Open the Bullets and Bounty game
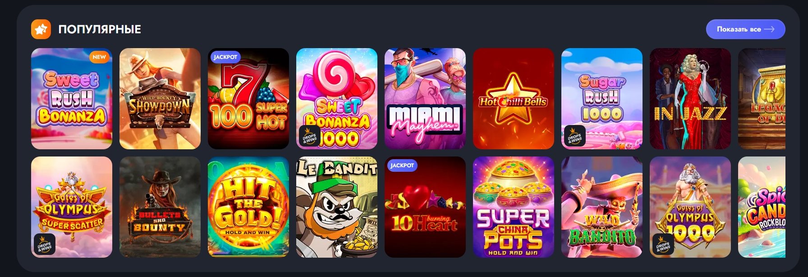The width and height of the screenshot is (808, 277). coord(160,207)
